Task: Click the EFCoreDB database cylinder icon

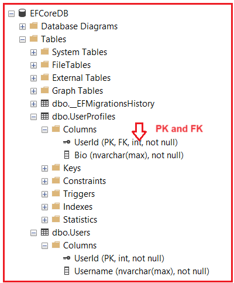Action: 22,13
